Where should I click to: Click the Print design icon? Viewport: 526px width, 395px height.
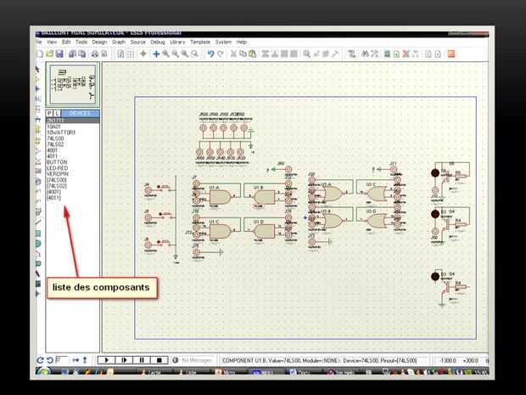click(95, 54)
